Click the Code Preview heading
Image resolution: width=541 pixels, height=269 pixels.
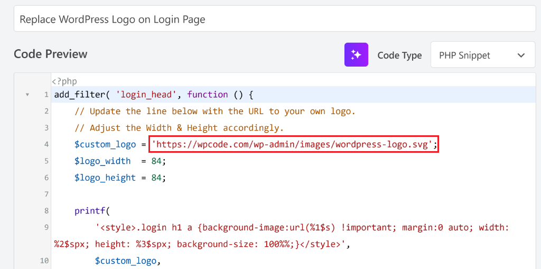(51, 54)
